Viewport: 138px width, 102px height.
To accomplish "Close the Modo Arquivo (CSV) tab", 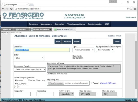I will [x=74, y=30].
